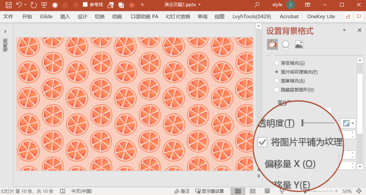The image size is (366, 195).
Task: Click the slide with orange slice pattern
Action: 135,104
